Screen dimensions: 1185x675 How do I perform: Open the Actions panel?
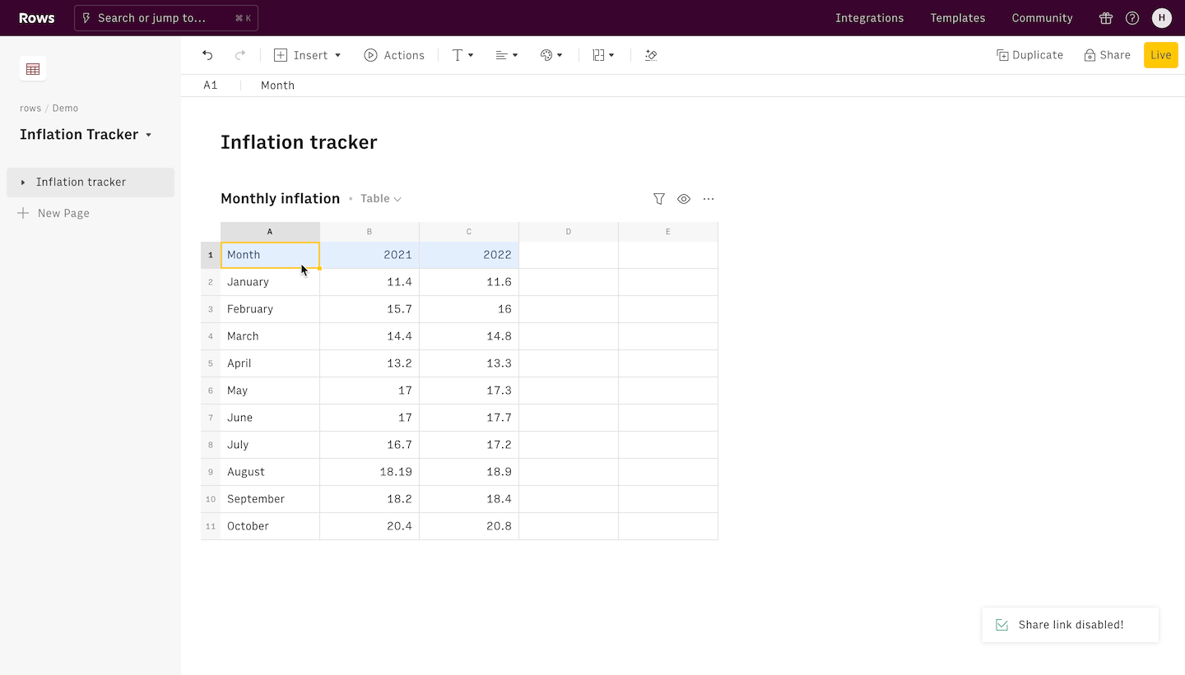point(394,55)
